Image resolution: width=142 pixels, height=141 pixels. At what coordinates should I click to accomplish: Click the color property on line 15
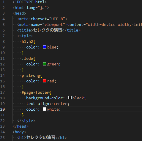(32, 81)
